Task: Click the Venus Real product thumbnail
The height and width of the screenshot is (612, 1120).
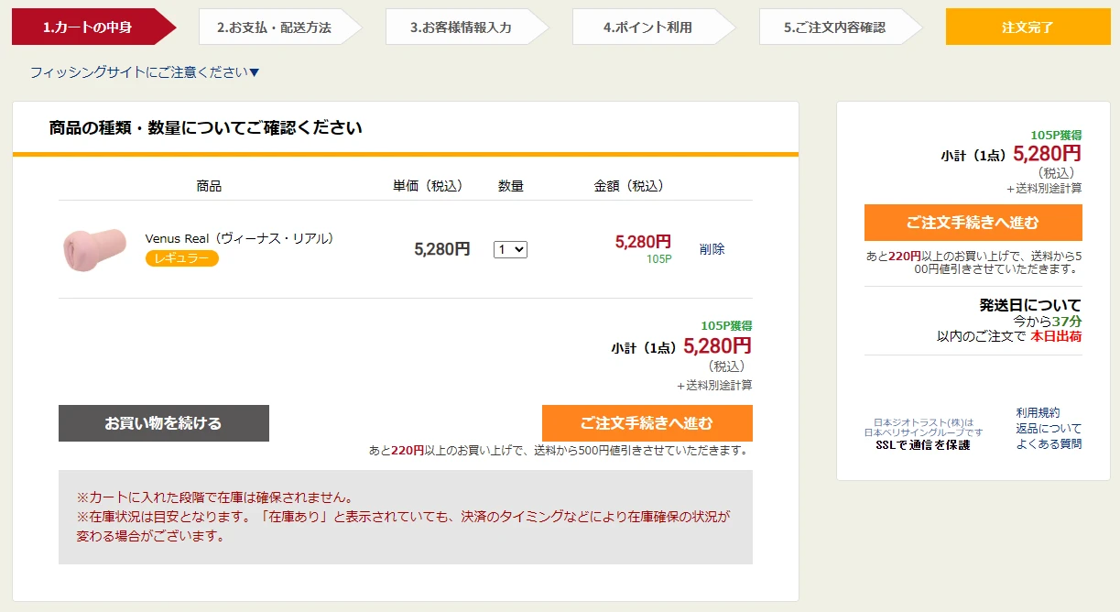Action: tap(94, 249)
